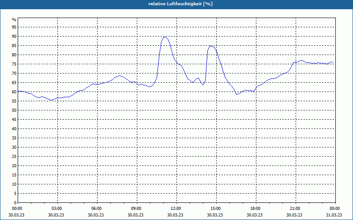Image resolution: width=353 pixels, height=220 pixels.
Task: Click the chart title "relative Luftfeuchtigkeit [%]"
Action: pos(180,4)
